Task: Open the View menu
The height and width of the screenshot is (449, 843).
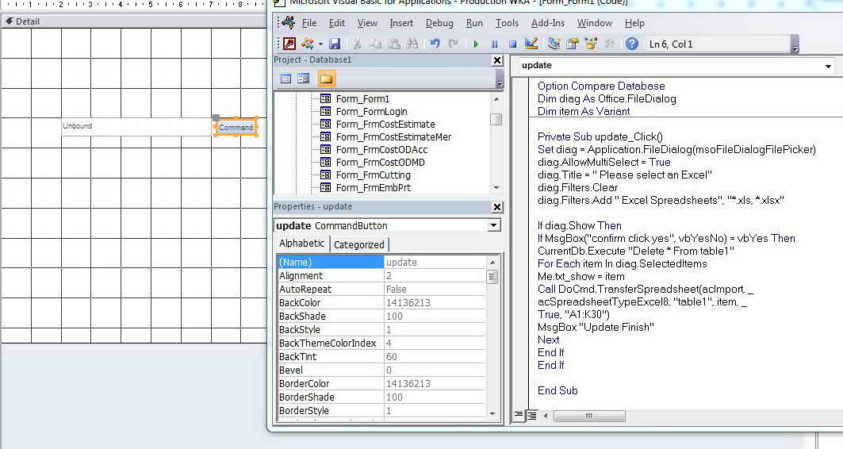Action: point(367,23)
